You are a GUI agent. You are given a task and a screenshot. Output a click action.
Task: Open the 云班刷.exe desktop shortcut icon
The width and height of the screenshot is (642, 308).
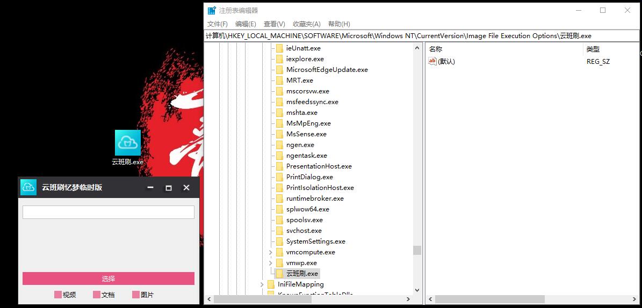[x=128, y=143]
